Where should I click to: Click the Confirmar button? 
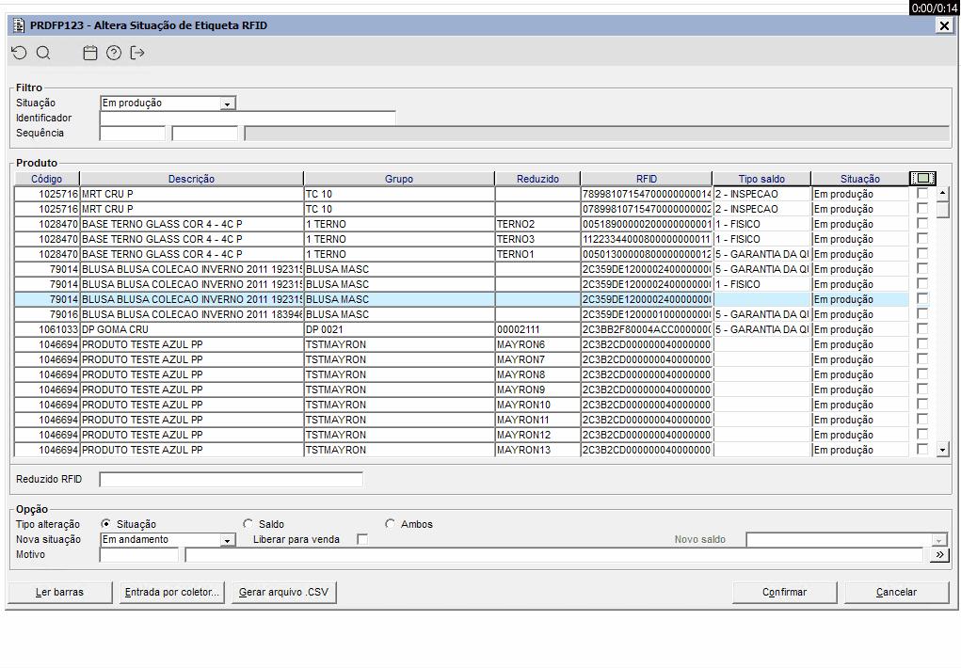click(x=784, y=592)
